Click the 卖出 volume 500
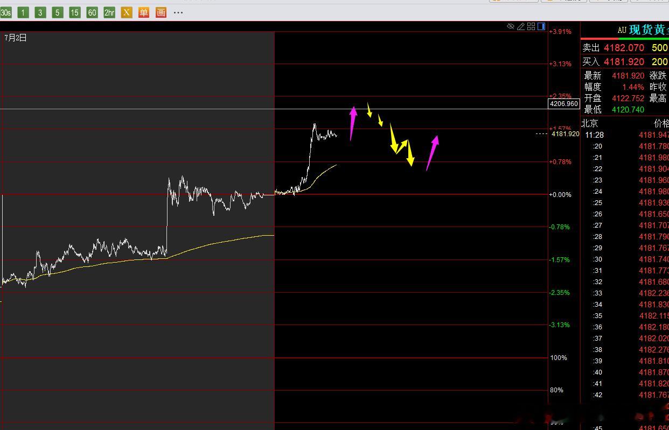This screenshot has height=430, width=669. 659,48
